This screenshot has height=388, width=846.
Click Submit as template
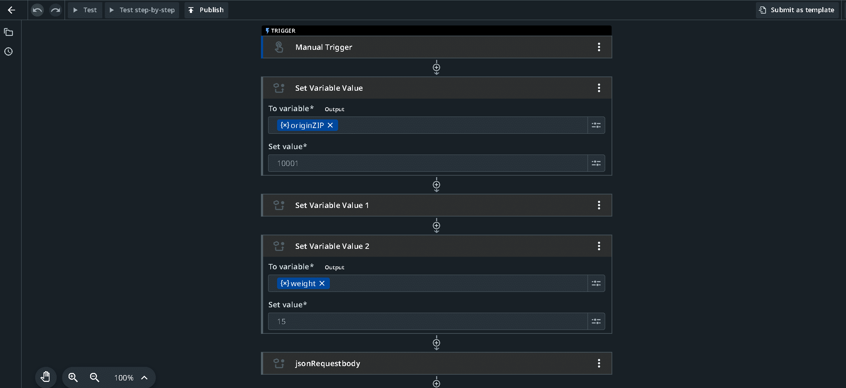(x=797, y=10)
